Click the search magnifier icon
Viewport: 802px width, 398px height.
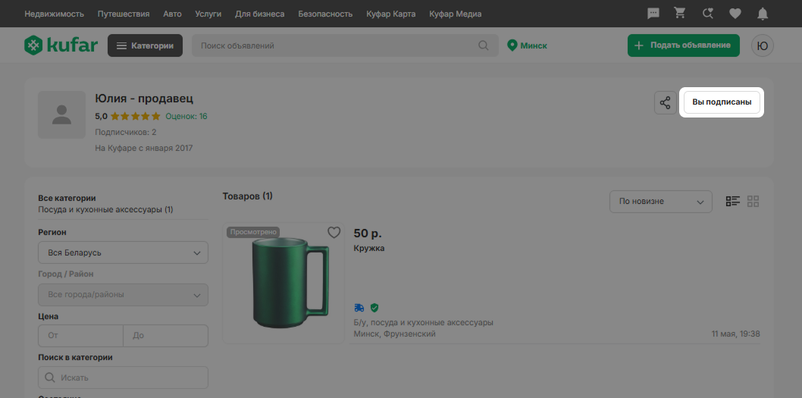tap(484, 45)
